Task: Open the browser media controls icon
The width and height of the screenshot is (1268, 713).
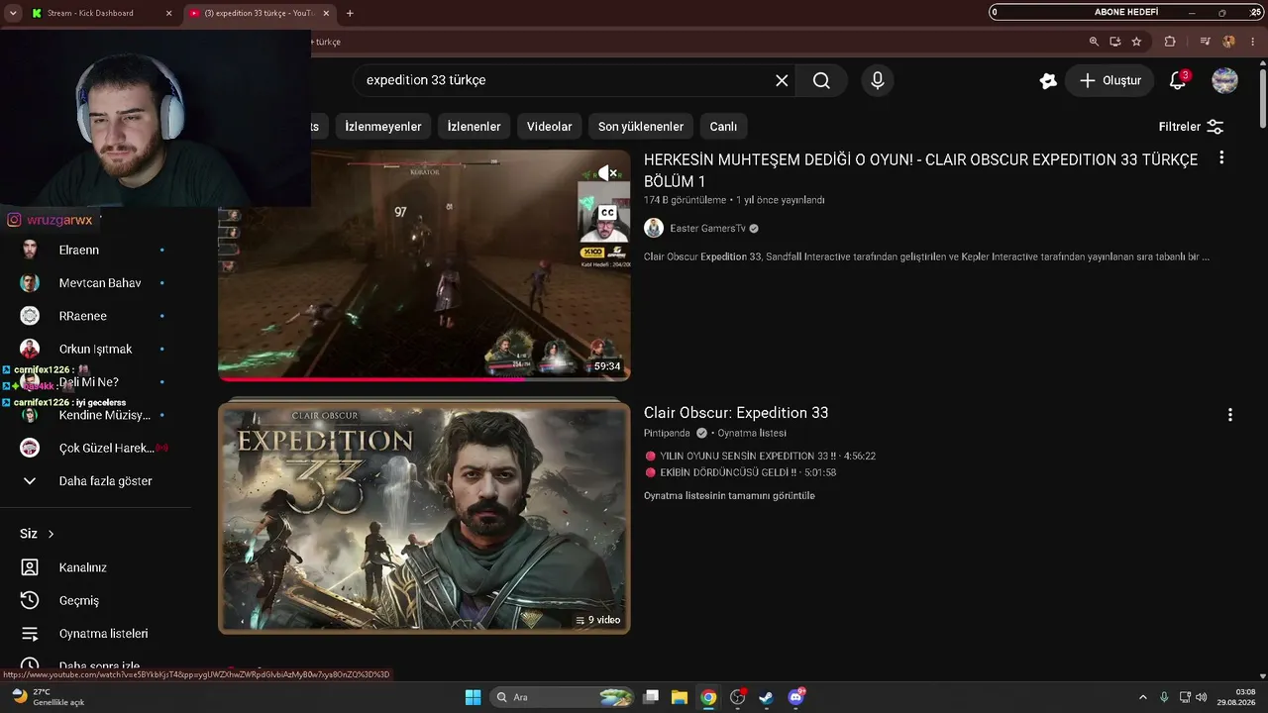Action: (x=1205, y=42)
